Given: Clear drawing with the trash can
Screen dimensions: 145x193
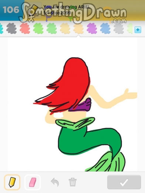Looking at the screenshot, I should [72, 182].
